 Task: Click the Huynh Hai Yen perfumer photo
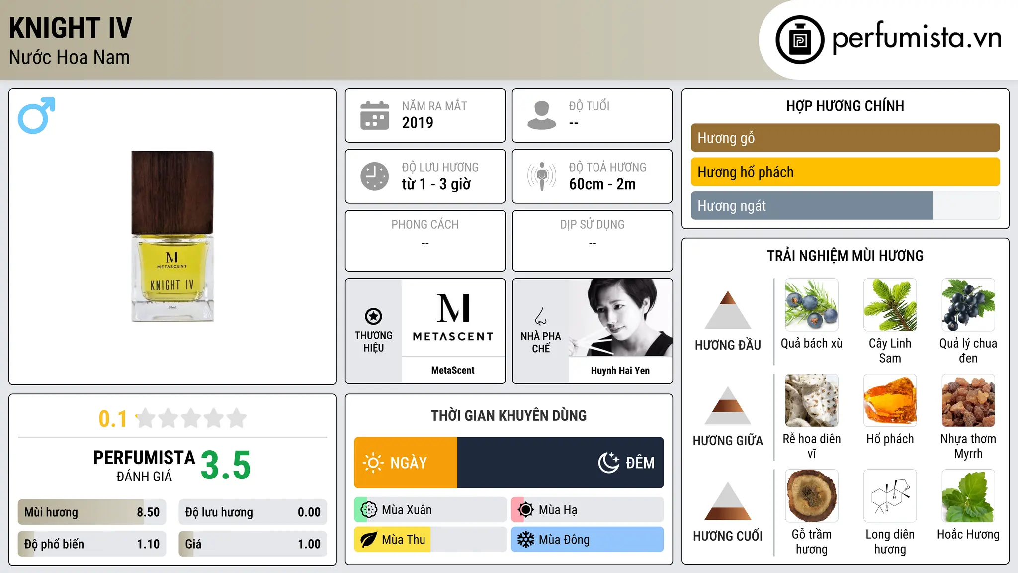[620, 317]
